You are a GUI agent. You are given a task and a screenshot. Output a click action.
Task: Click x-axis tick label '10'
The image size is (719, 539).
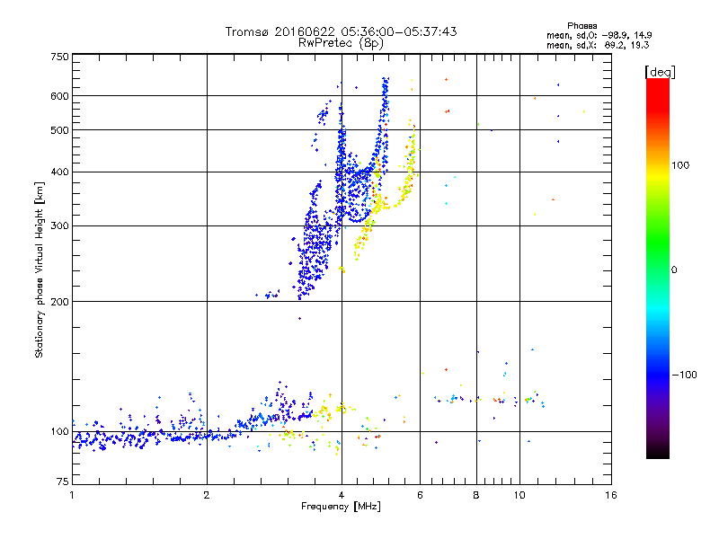(x=519, y=495)
